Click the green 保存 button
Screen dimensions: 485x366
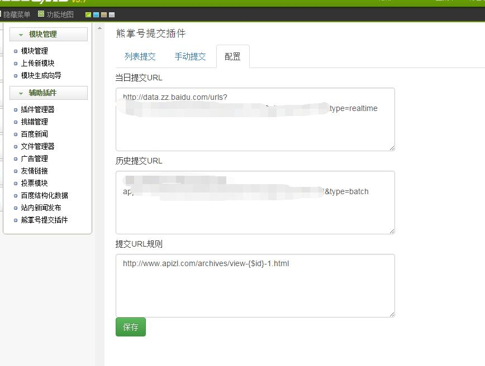pos(130,327)
